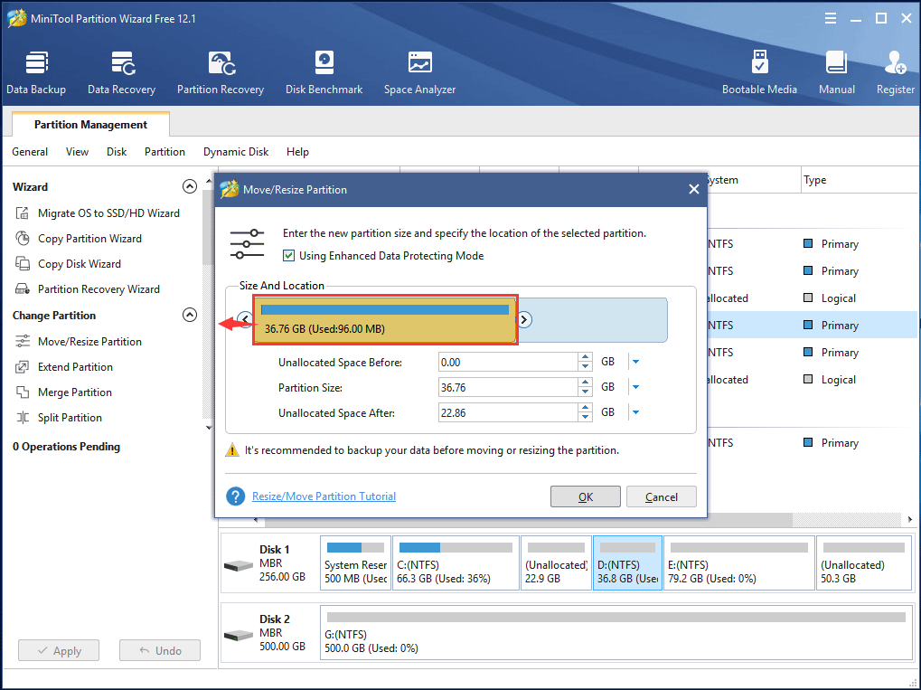Select the E:(NTFS) partition on Disk 1
The height and width of the screenshot is (690, 921).
pos(739,563)
